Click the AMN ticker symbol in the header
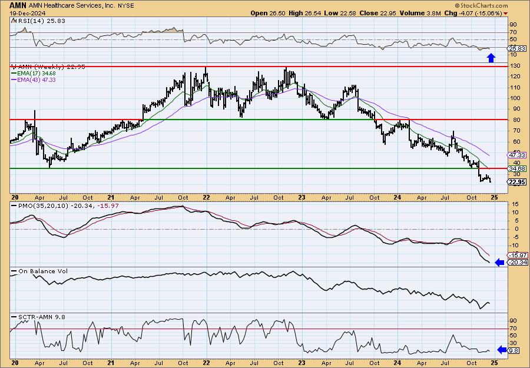530x368 pixels. pos(17,5)
